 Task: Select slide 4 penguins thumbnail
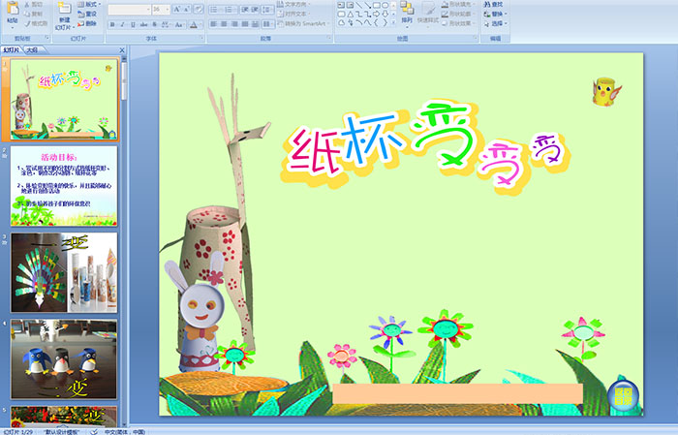(64, 359)
